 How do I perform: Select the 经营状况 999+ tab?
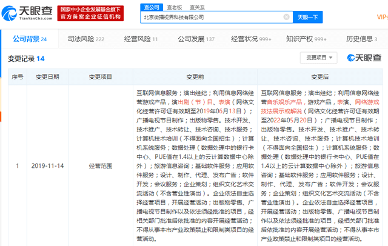[x=251, y=39]
